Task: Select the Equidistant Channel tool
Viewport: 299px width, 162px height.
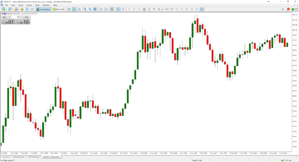Action: 144,9
